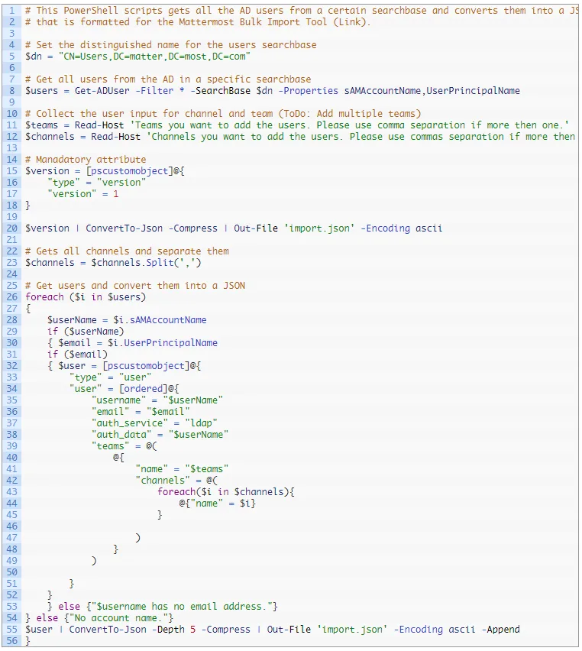Click the -Append switch on line 55
This screenshot has width=582, height=651.
tap(500, 630)
